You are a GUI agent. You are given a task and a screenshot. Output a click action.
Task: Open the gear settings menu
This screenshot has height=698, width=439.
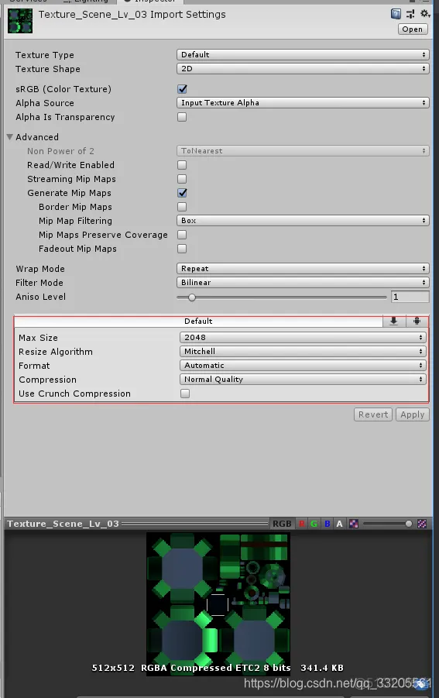pos(425,14)
